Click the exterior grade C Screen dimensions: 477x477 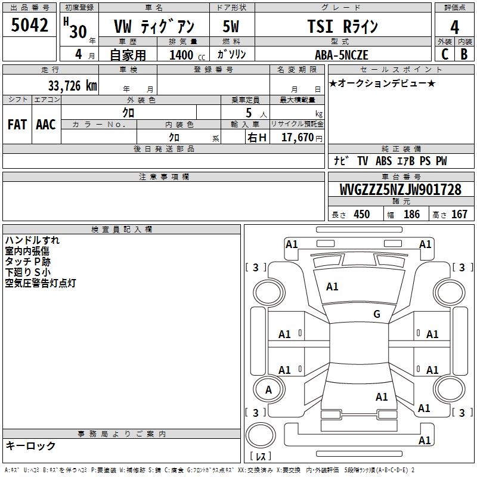[444, 54]
